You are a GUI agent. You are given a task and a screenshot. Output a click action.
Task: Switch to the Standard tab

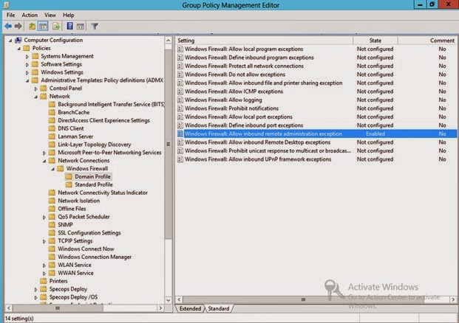point(219,308)
